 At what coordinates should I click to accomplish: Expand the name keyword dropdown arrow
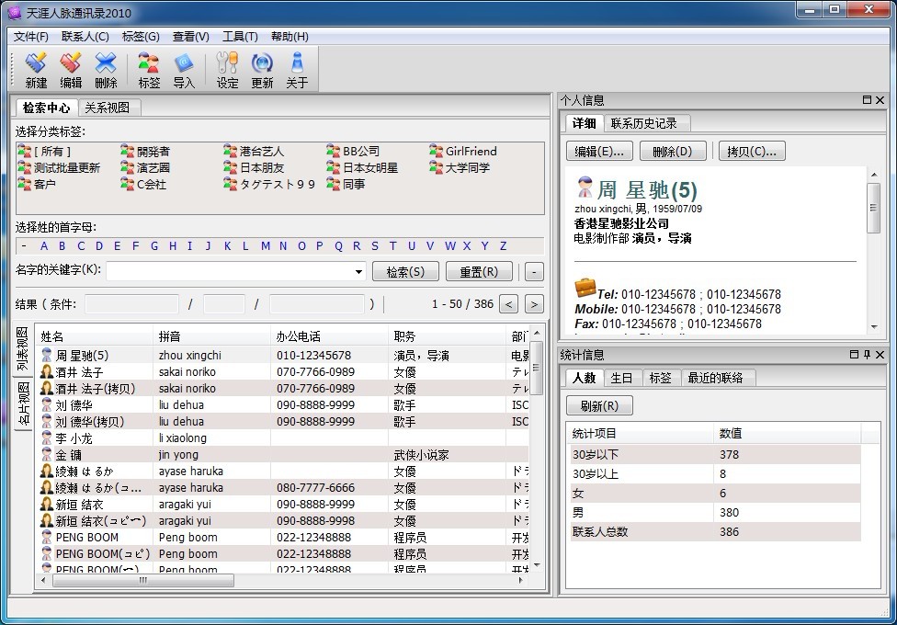pos(358,272)
